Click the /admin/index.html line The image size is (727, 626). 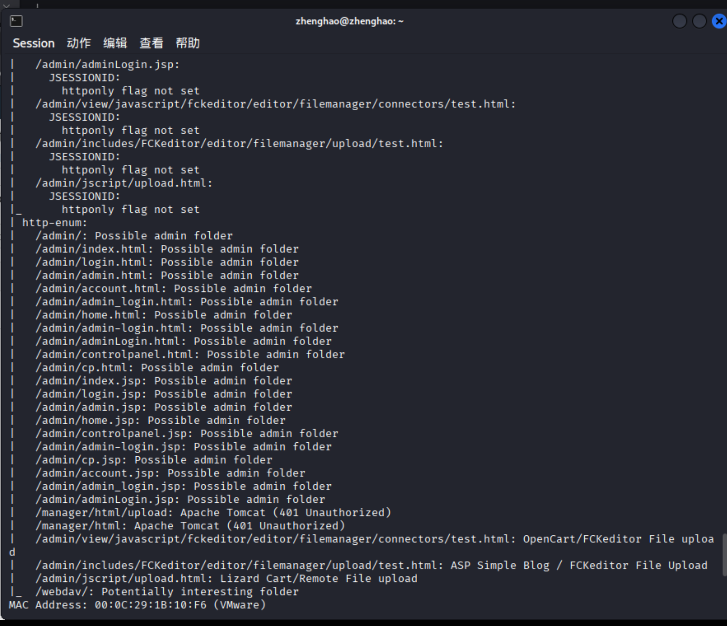pyautogui.click(x=167, y=249)
